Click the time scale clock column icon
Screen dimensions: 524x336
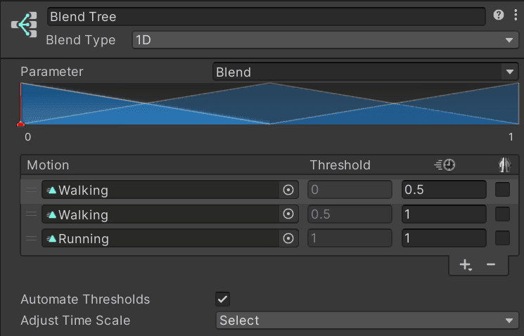445,165
